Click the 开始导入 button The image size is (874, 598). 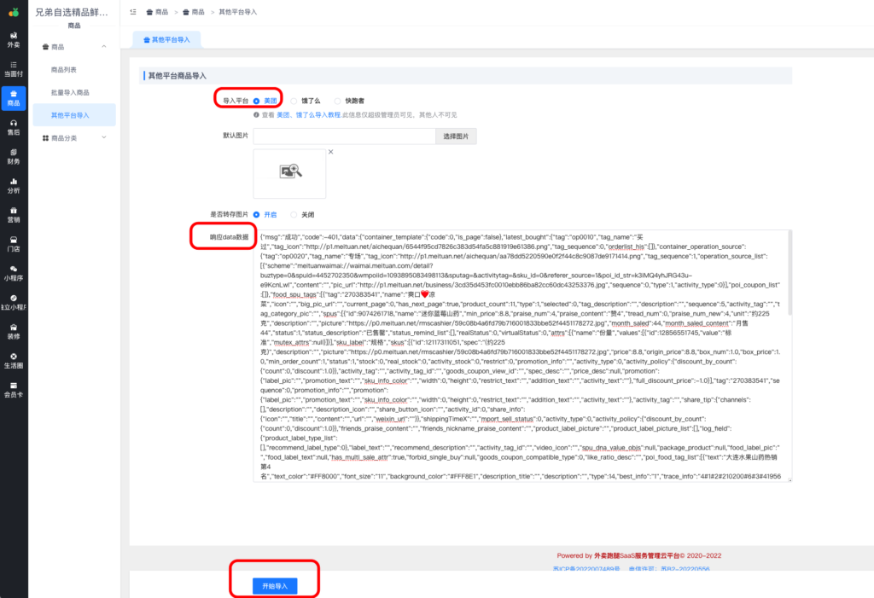276,586
